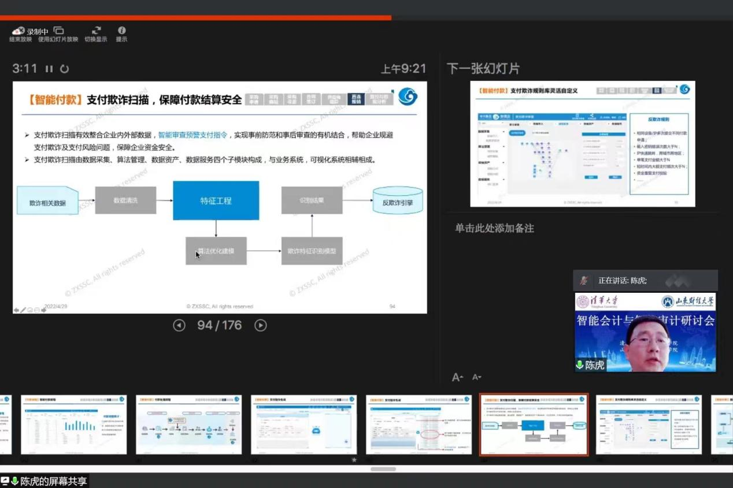Screen dimensions: 733x488
Task: Click the muted microphone icon beside 正在讲话
Action: click(x=584, y=281)
